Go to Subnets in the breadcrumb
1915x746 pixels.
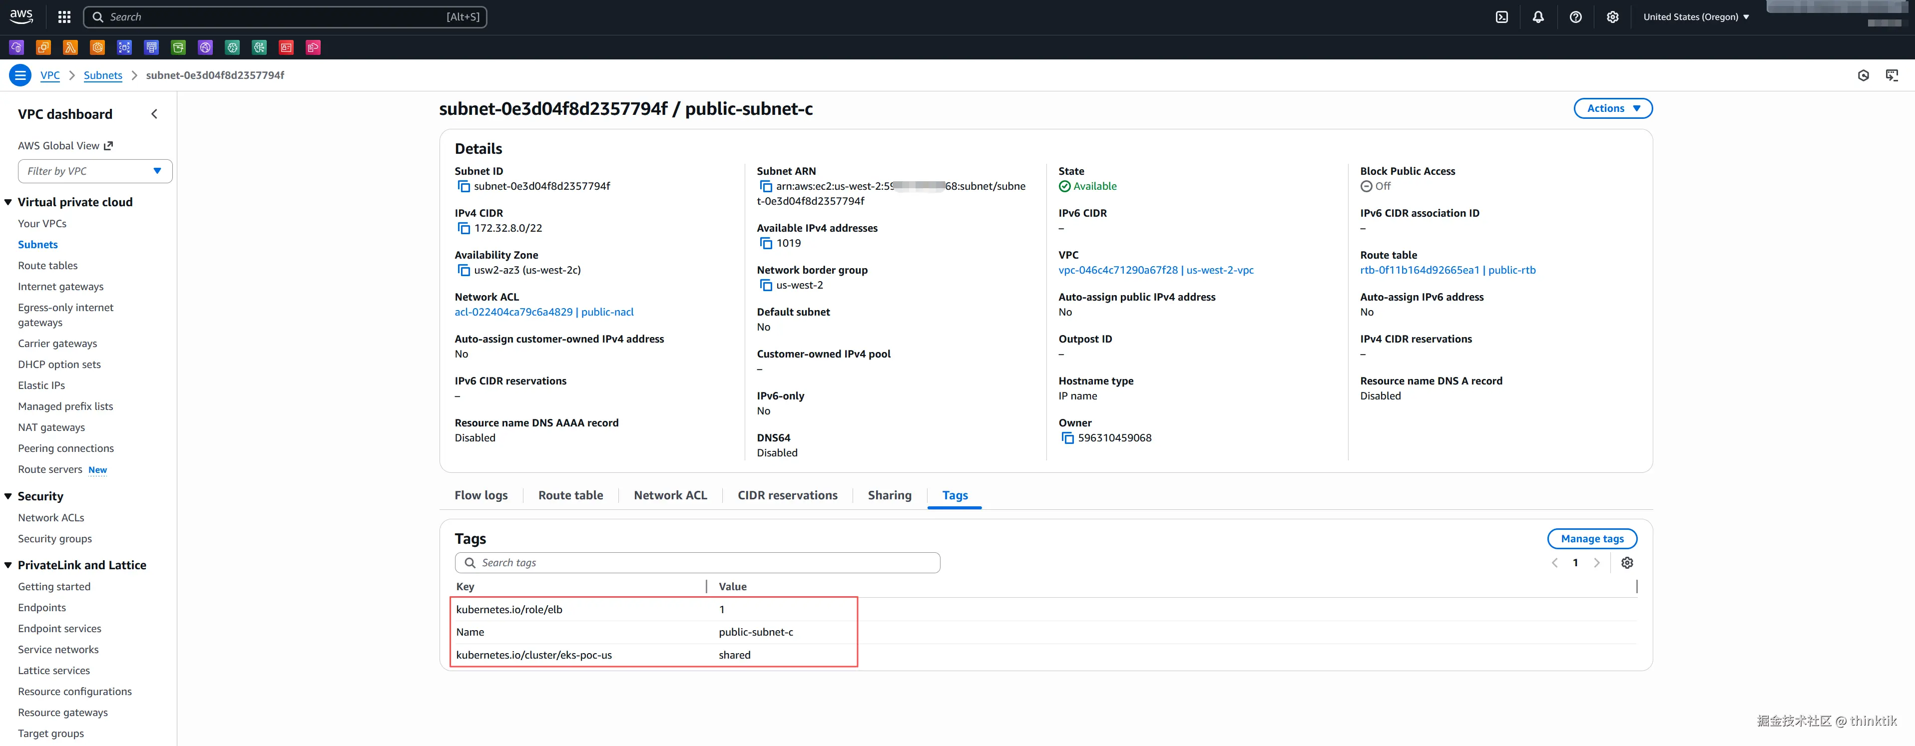pos(102,75)
